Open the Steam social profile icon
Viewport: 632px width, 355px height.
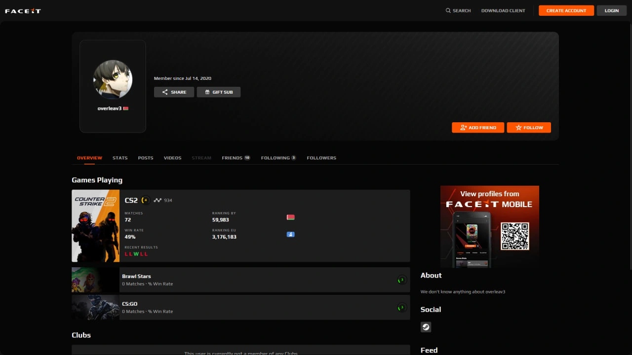[x=426, y=327]
